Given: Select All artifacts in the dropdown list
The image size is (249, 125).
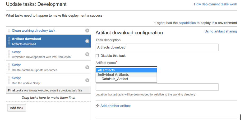Looking at the screenshot, I should (x=126, y=70).
